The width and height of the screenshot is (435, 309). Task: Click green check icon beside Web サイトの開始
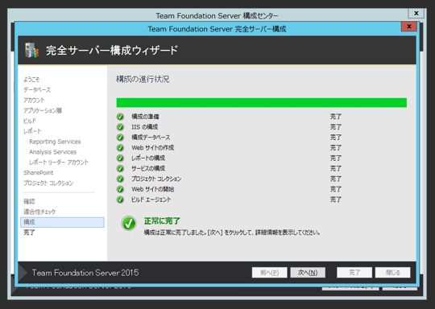point(120,189)
